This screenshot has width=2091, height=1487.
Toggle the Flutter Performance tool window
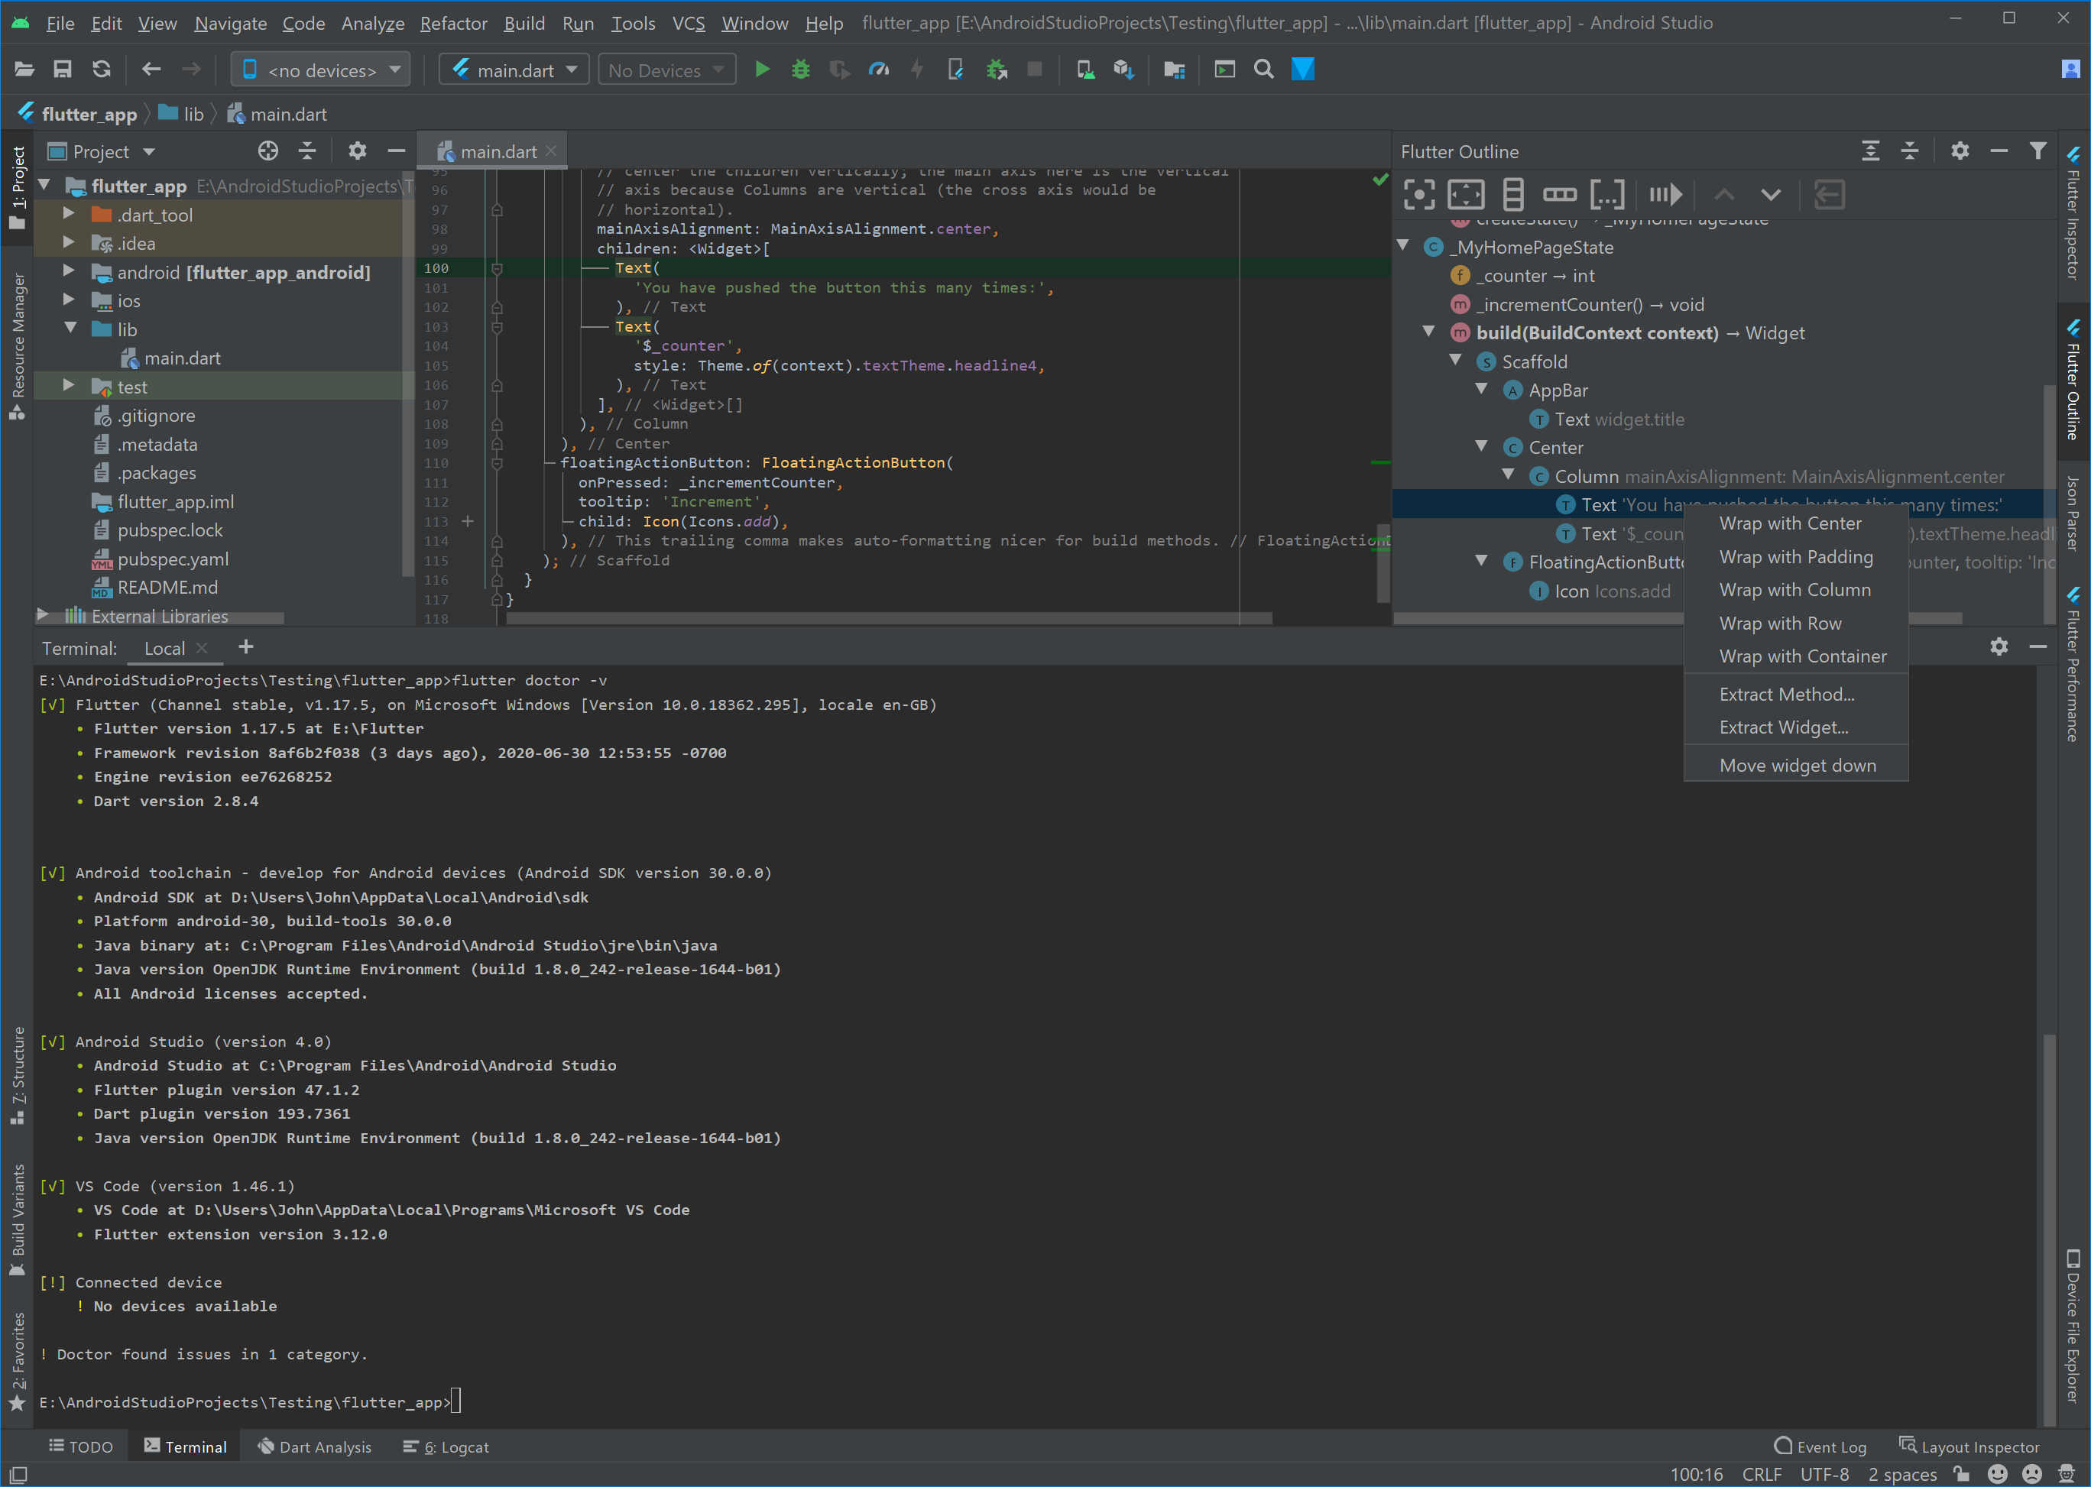click(x=2073, y=664)
